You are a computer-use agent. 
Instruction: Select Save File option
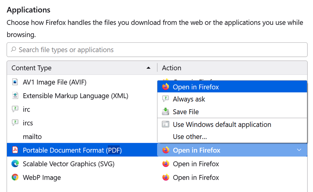pos(186,112)
